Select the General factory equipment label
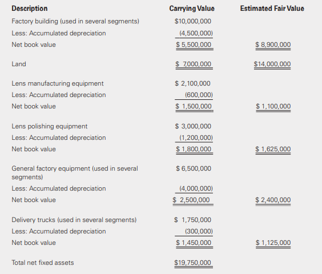The width and height of the screenshot is (322, 274). pyautogui.click(x=75, y=172)
